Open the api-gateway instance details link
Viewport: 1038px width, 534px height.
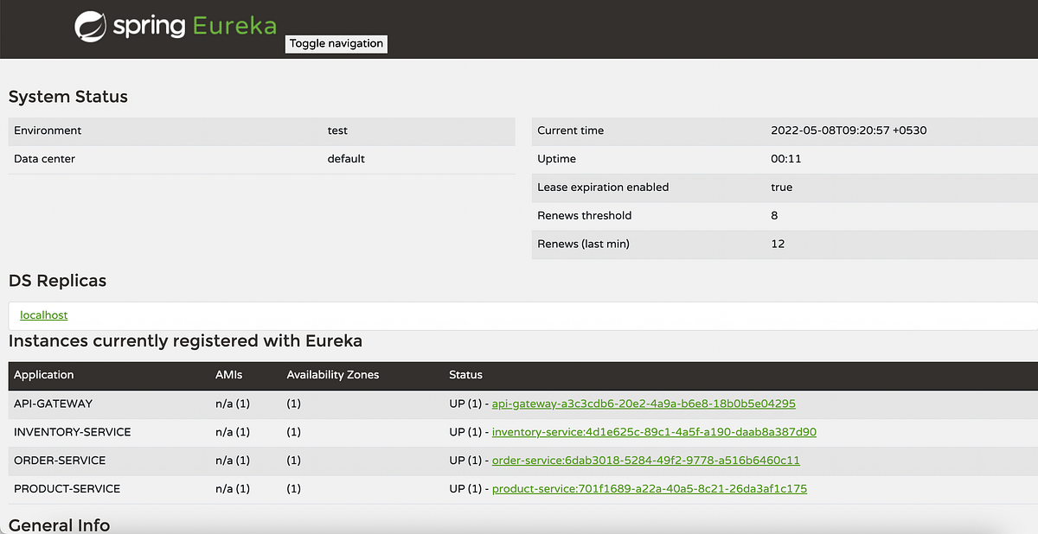tap(644, 404)
